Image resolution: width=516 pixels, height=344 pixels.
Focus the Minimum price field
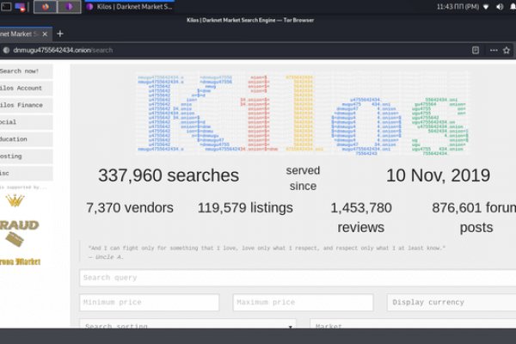click(x=150, y=303)
